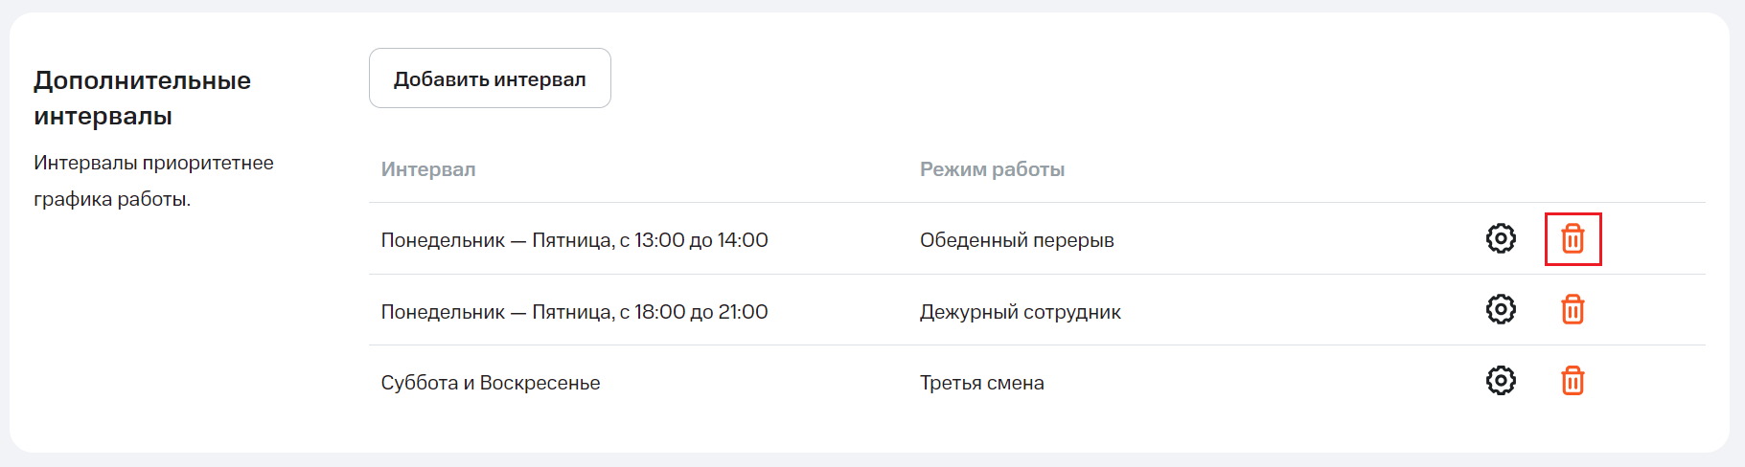Click the Добавить интервал button
The image size is (1745, 467).
(490, 78)
